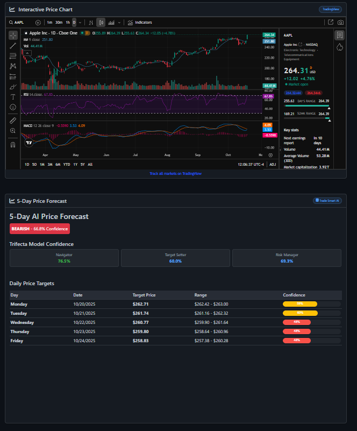
Task: Toggle the ADJ adjusted data button
Action: pos(273,164)
